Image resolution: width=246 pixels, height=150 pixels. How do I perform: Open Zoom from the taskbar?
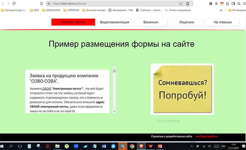[76, 146]
